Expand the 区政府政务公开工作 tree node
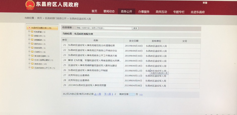 29,68
